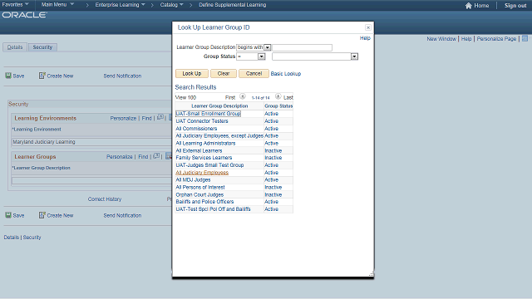Open Help link in dialog
Screen dimensions: 532x299
[x=365, y=38]
